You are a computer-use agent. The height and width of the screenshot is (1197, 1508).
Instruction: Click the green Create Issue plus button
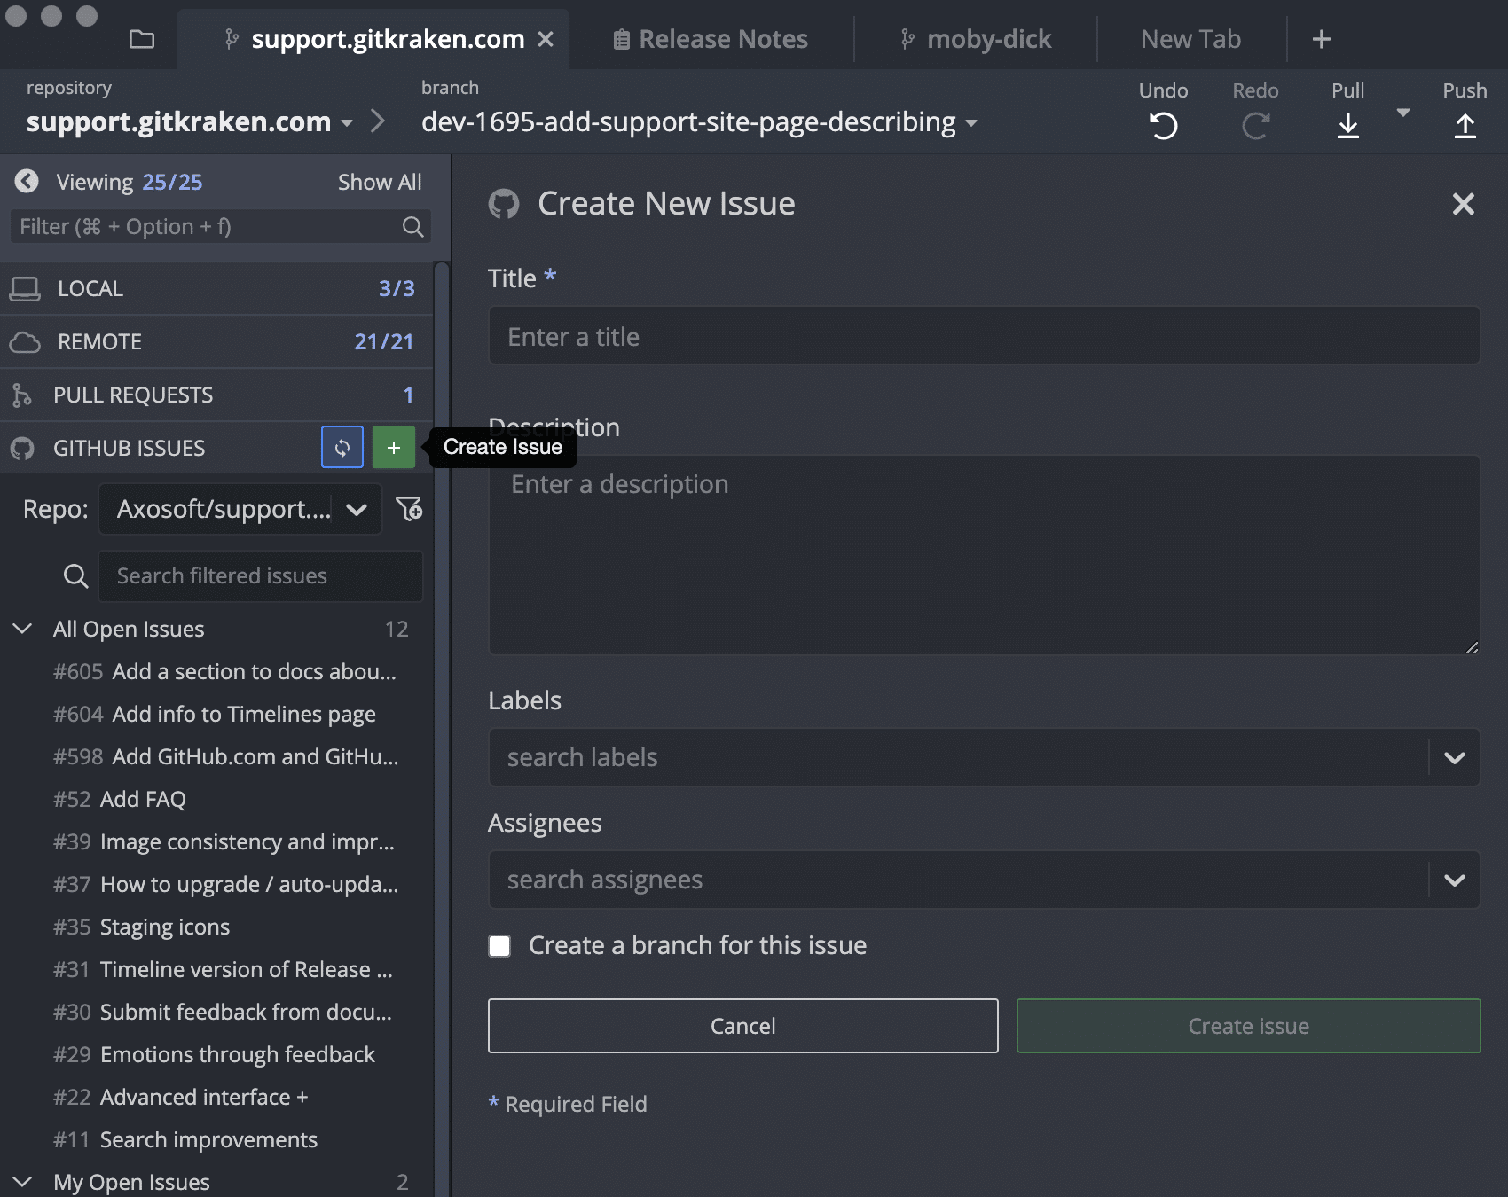tap(394, 448)
